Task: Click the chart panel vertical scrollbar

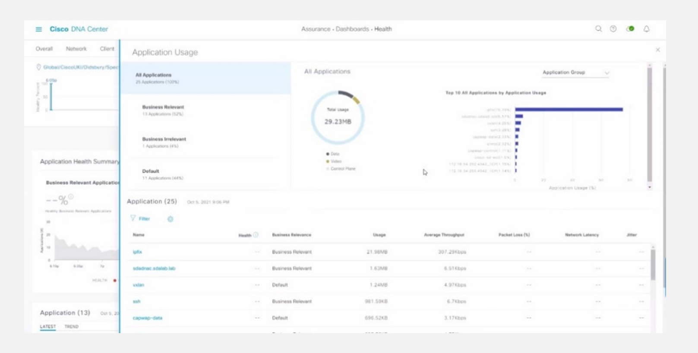Action: pos(649,124)
